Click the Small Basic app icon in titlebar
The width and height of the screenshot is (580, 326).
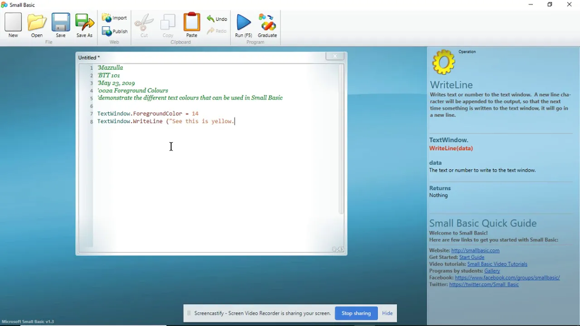click(x=5, y=5)
